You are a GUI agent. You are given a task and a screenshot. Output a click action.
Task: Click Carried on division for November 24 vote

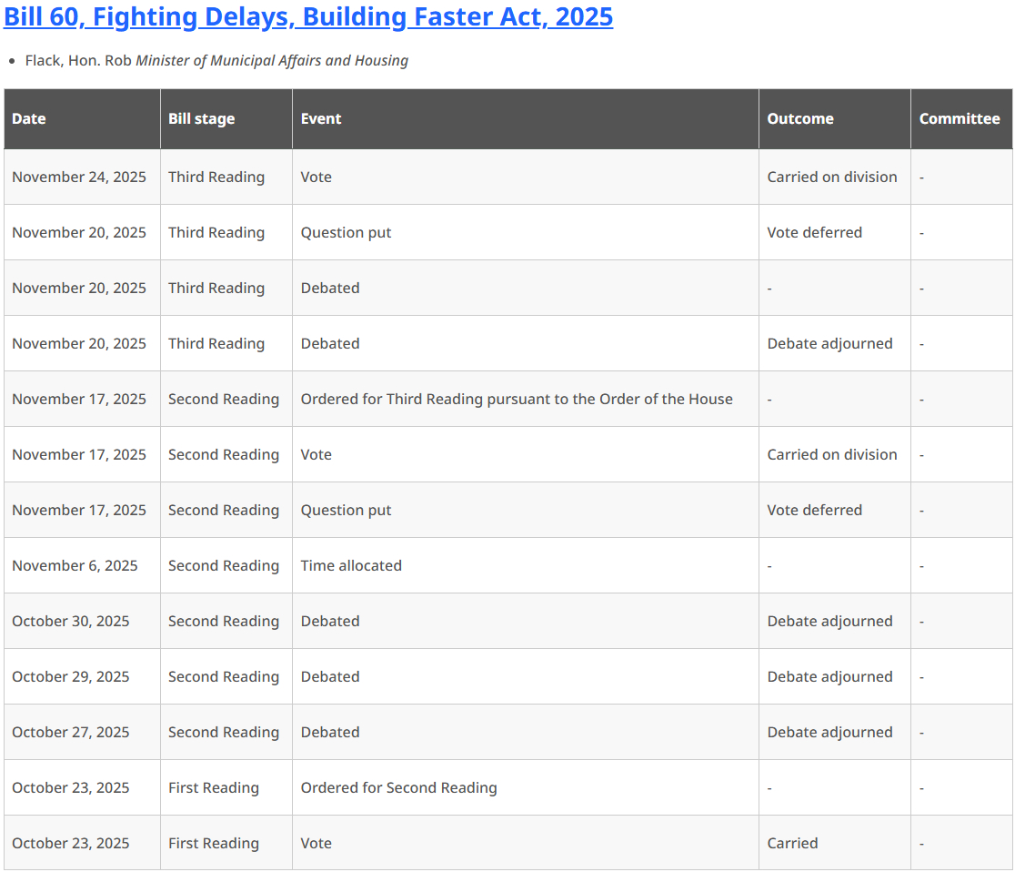[831, 177]
